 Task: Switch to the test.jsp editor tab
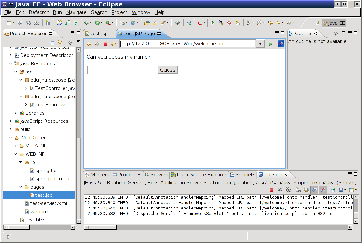[99, 34]
